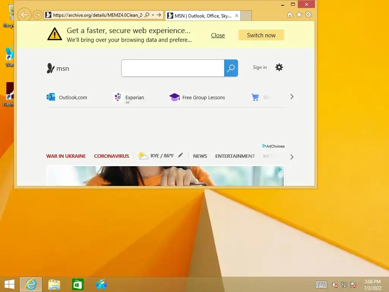Edit weather location with pencil icon
This screenshot has height=292, width=389.
click(180, 155)
